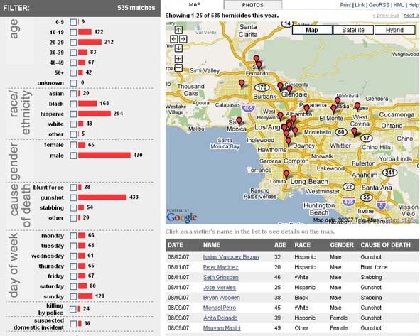Check the white race filter

click(73, 124)
